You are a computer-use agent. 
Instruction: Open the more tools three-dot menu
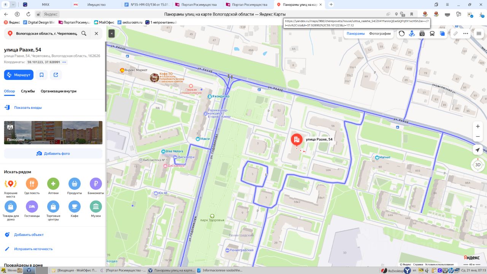click(x=466, y=33)
